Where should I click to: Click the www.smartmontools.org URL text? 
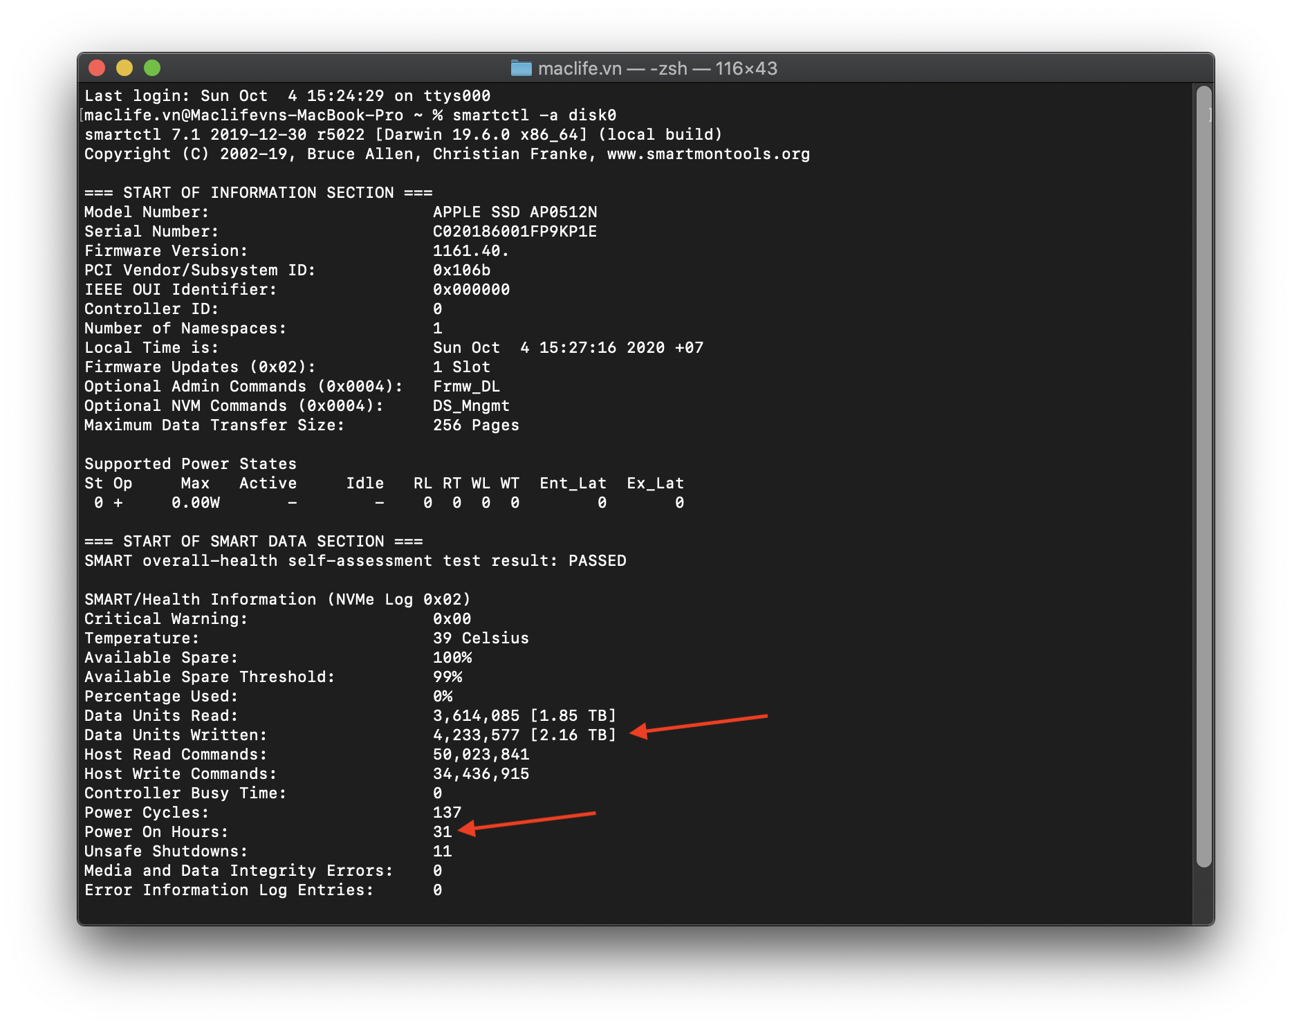pyautogui.click(x=708, y=154)
